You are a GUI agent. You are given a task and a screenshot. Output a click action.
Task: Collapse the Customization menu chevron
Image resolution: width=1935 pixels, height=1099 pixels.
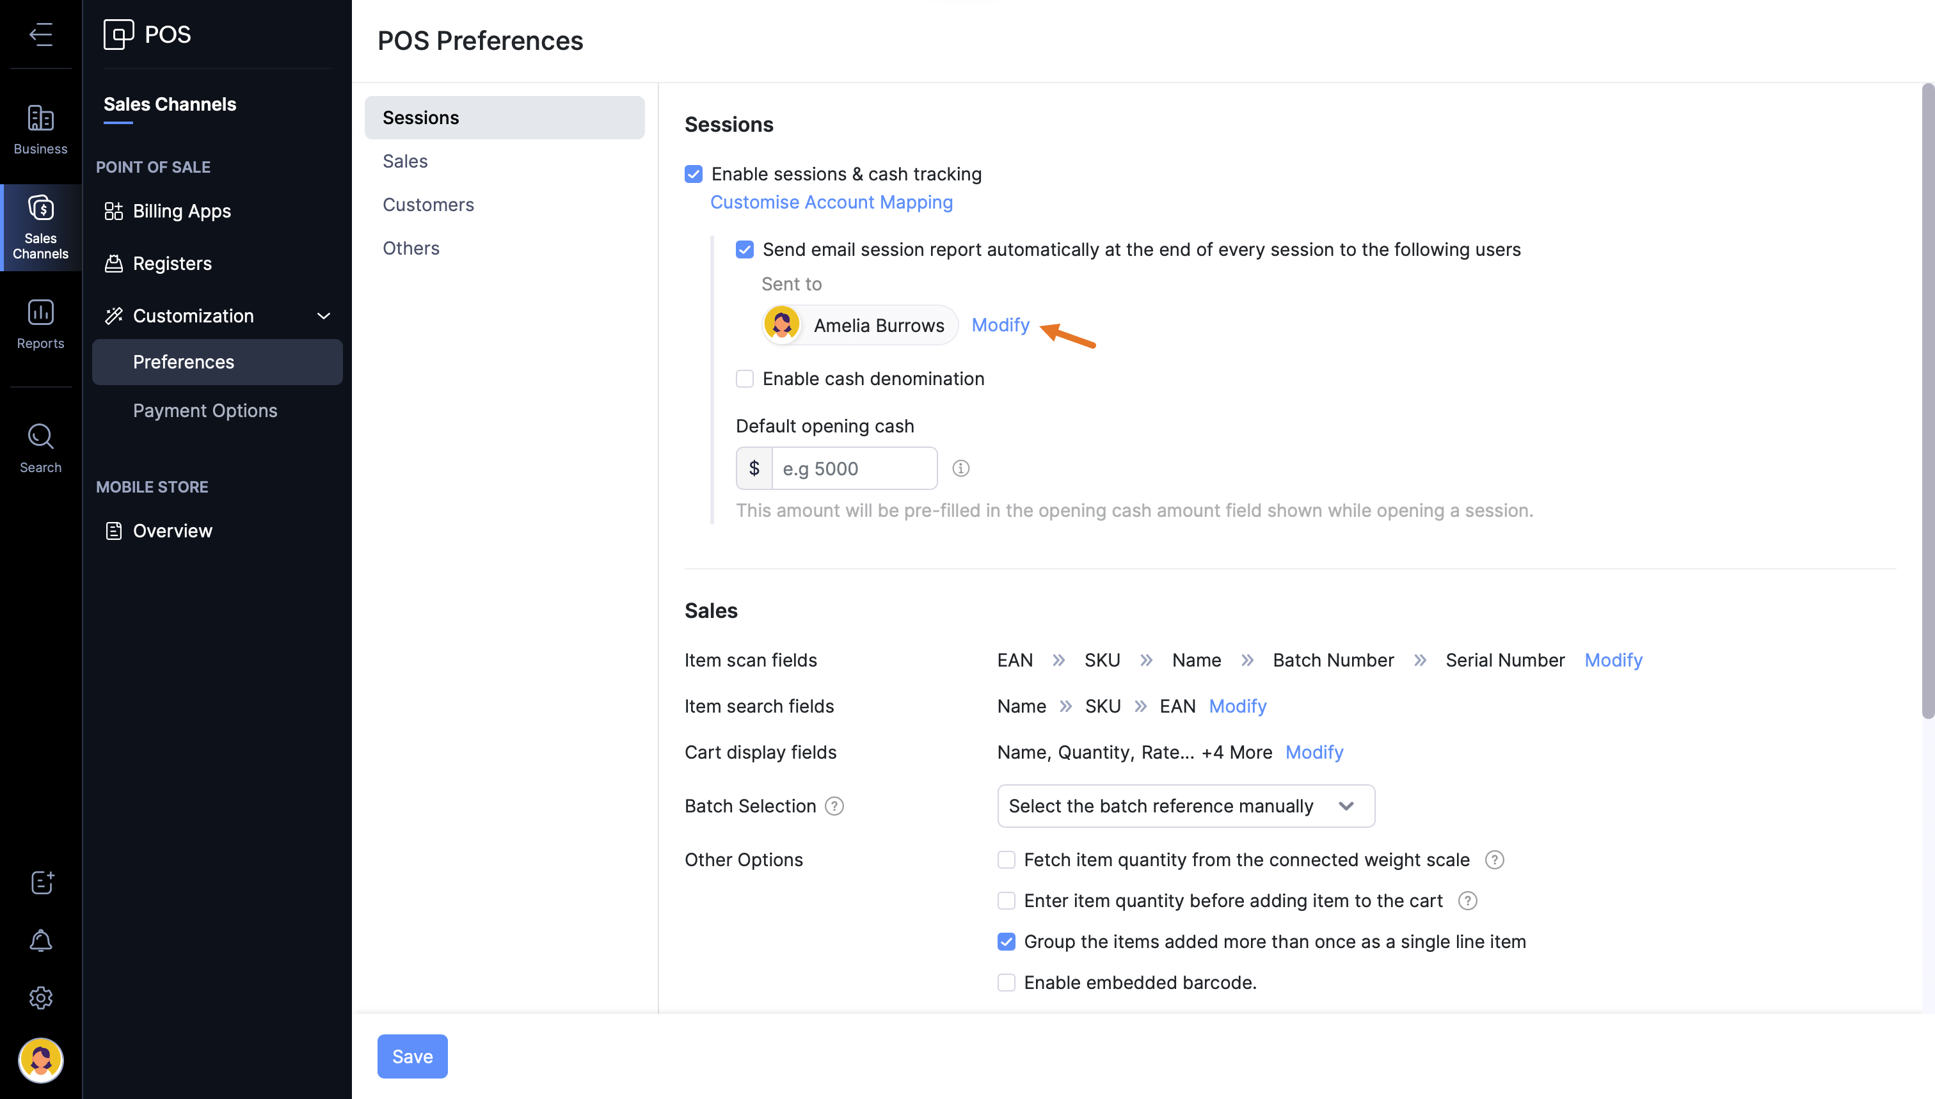324,316
